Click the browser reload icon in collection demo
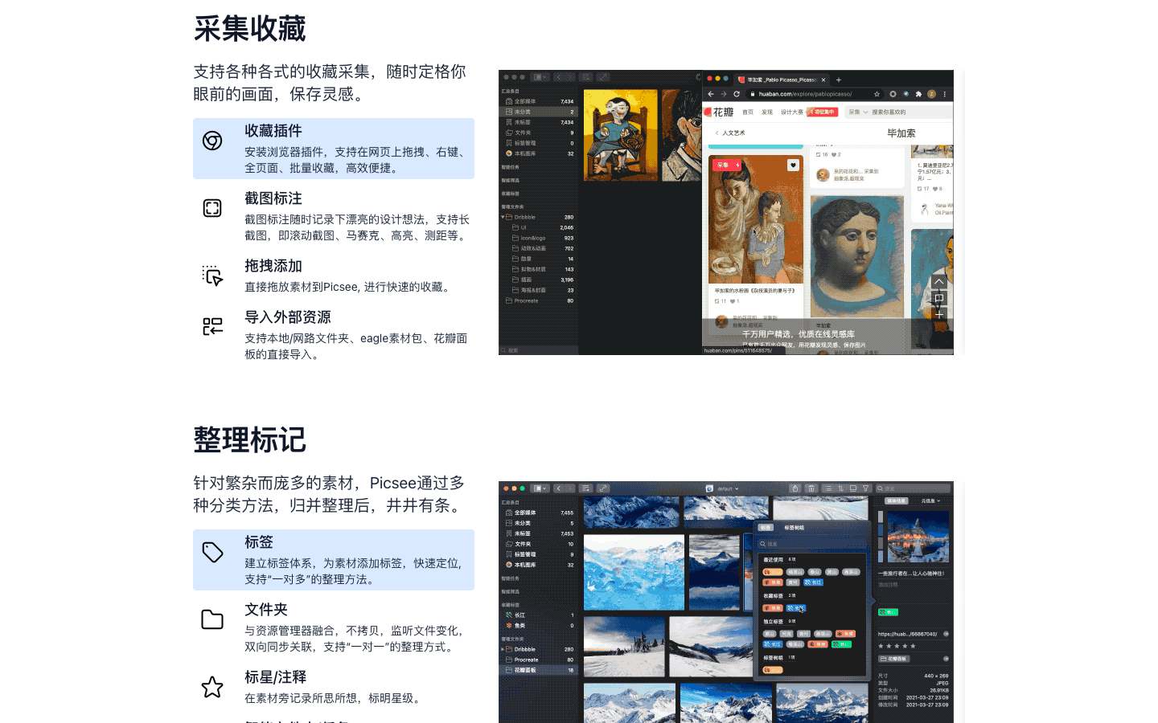Viewport: 1158px width, 723px height. point(736,94)
